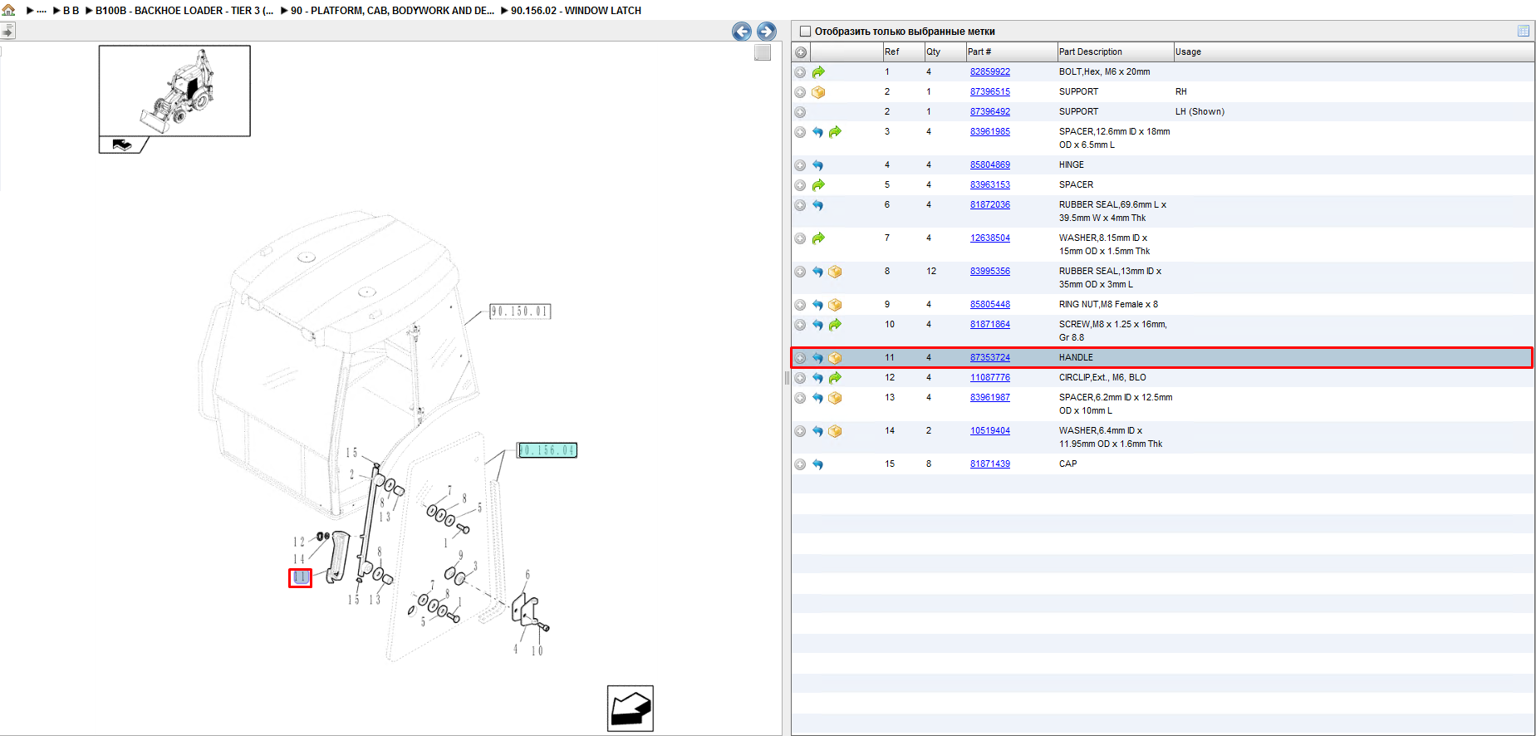Click box icon on RING NUT row
Screen dimensions: 1536x736
coord(835,305)
